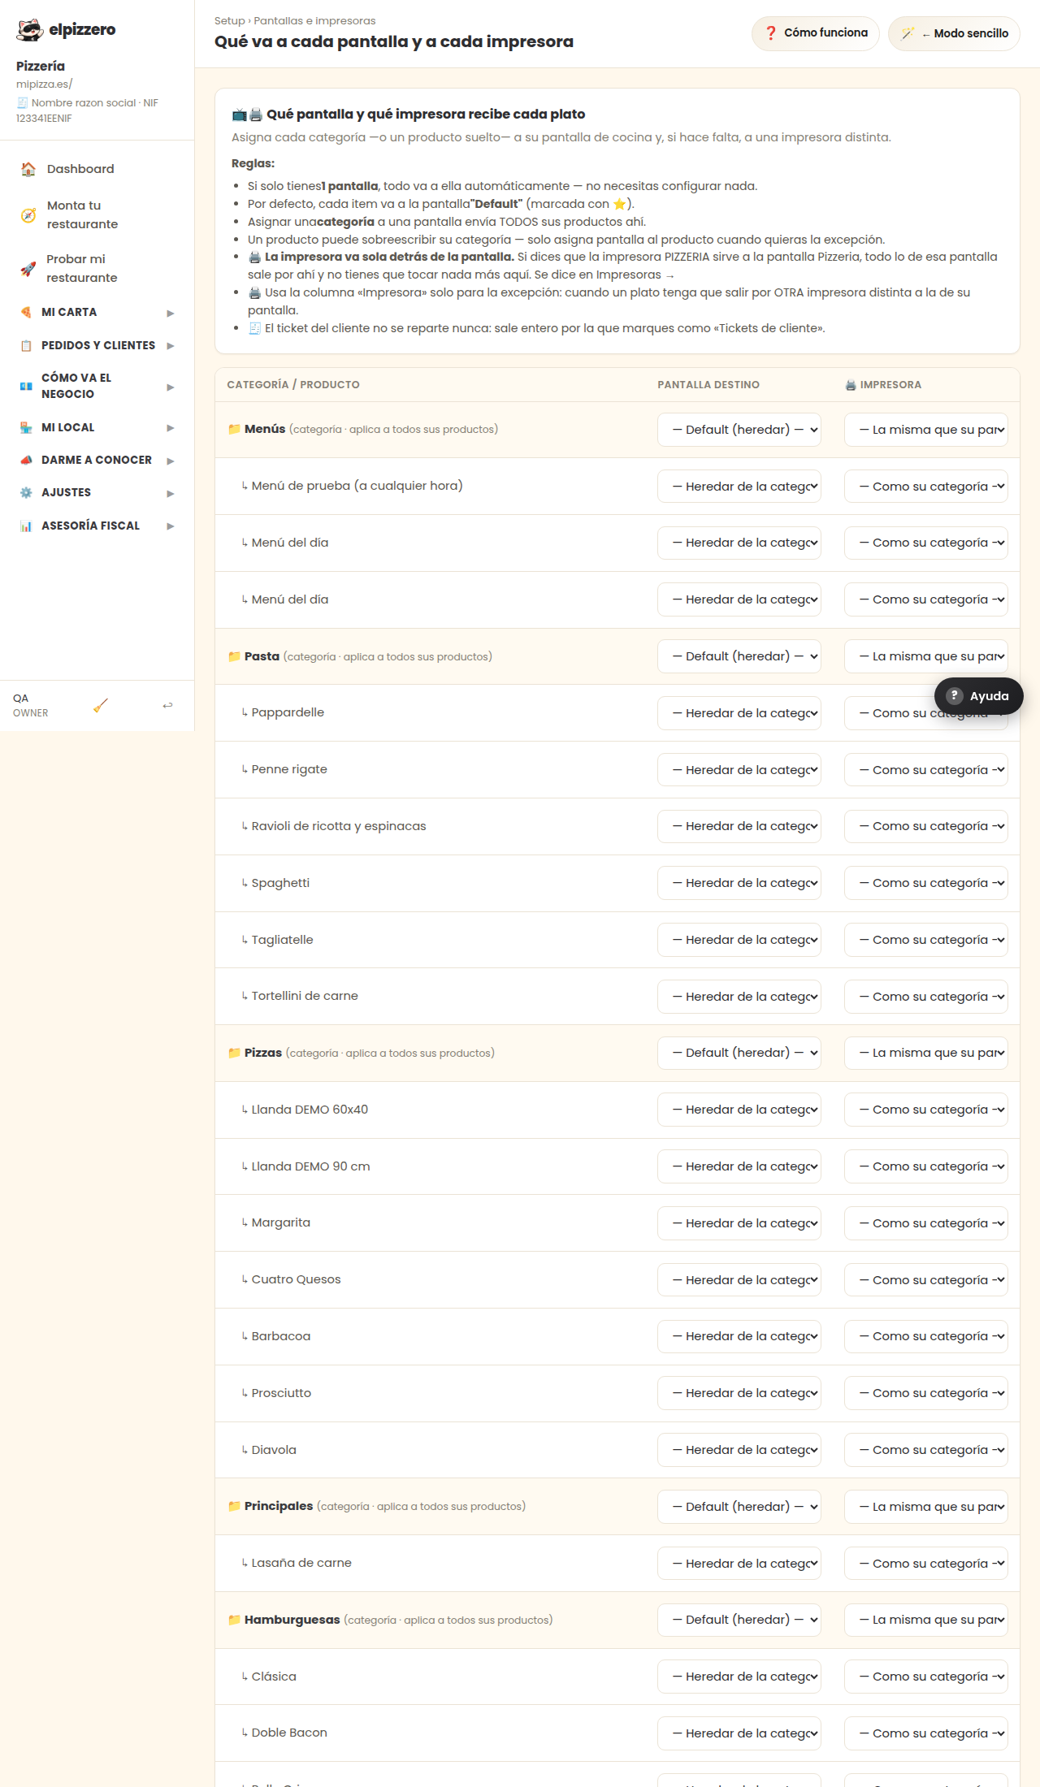Click the bar chart icon beside ASESORÍA FISCAL

tap(26, 526)
